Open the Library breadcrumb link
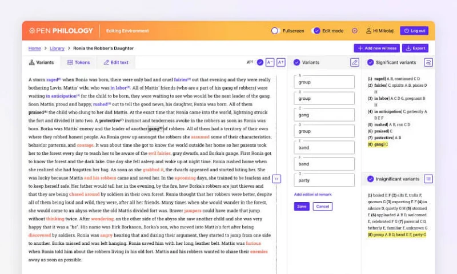 click(x=57, y=49)
